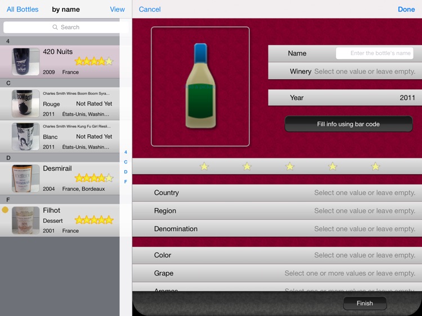422x316 pixels.
Task: Open the Grape values selector
Action: pos(277,273)
